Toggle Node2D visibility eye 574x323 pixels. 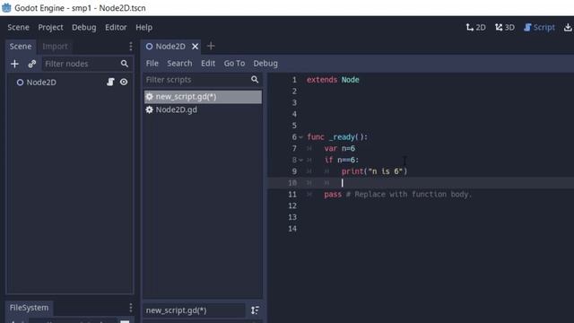(124, 82)
